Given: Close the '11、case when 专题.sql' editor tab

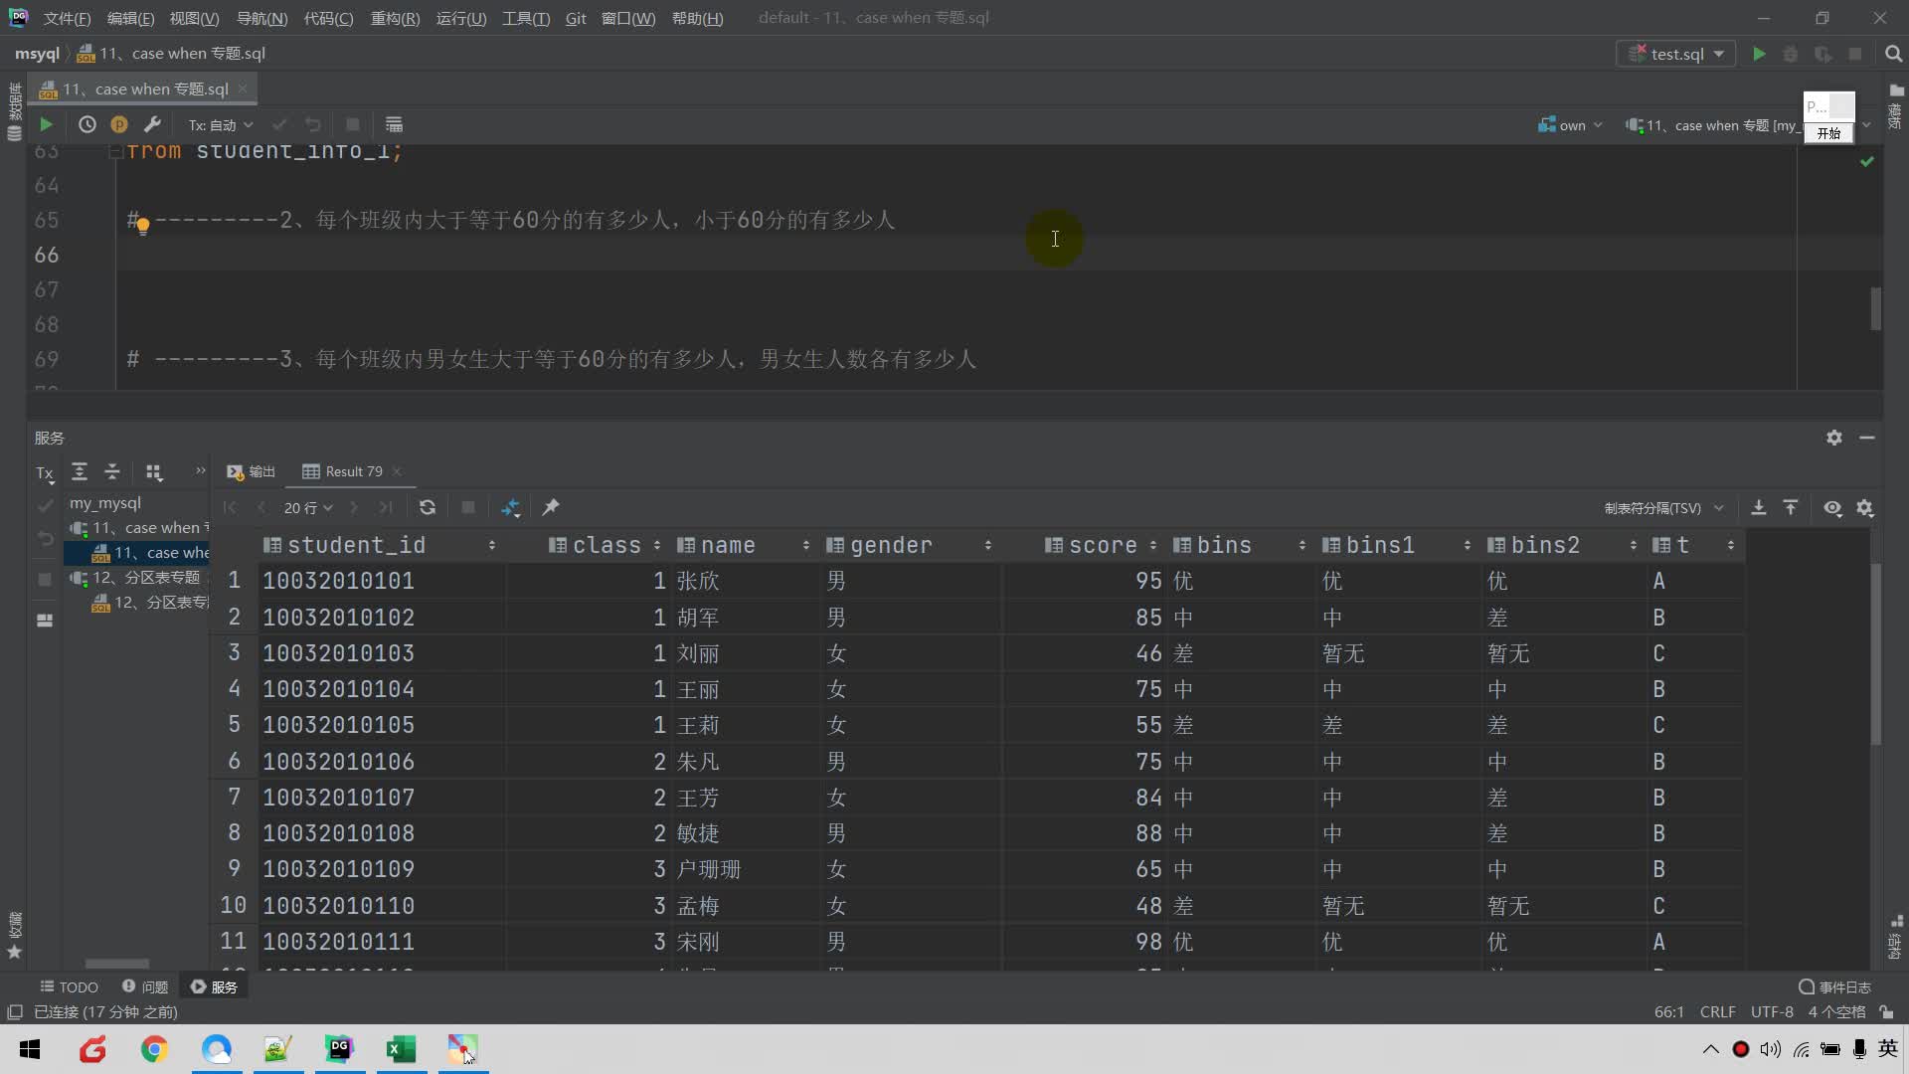Looking at the screenshot, I should point(243,89).
